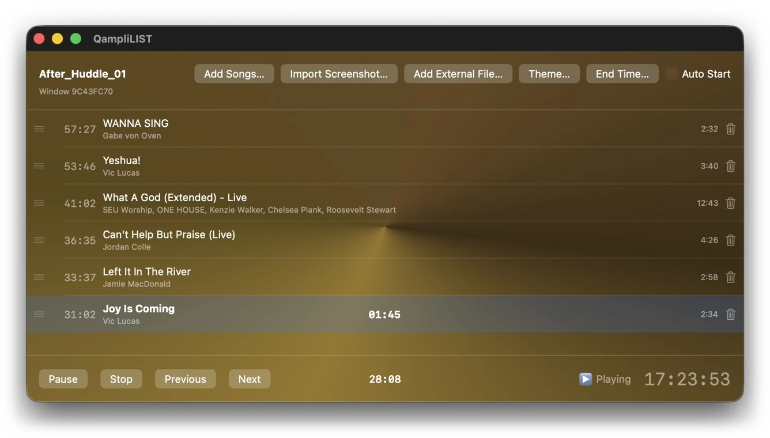Screen dimensions: 770x438
Task: Click the drag handle for Joy Is Coming
Action: point(39,314)
